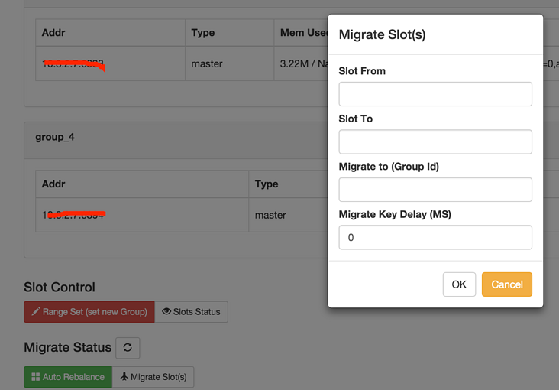Dismiss the dialog with Cancel
The image size is (559, 390).
point(506,284)
